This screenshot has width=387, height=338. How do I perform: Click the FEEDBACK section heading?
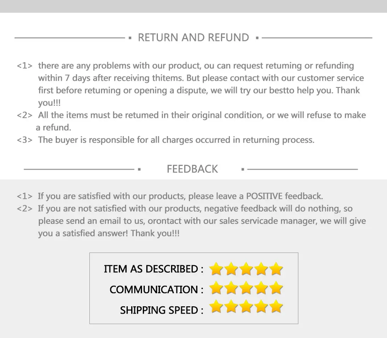[192, 169]
